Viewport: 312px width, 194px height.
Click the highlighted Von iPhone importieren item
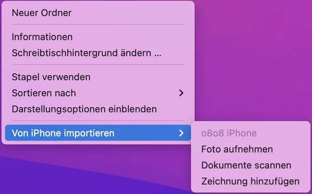(98, 133)
